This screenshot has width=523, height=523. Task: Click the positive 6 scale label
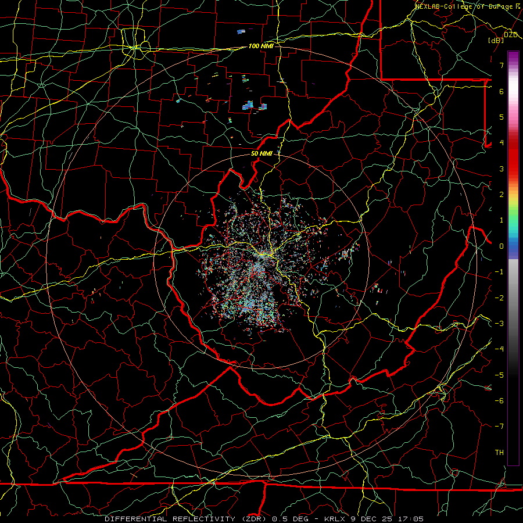point(501,91)
